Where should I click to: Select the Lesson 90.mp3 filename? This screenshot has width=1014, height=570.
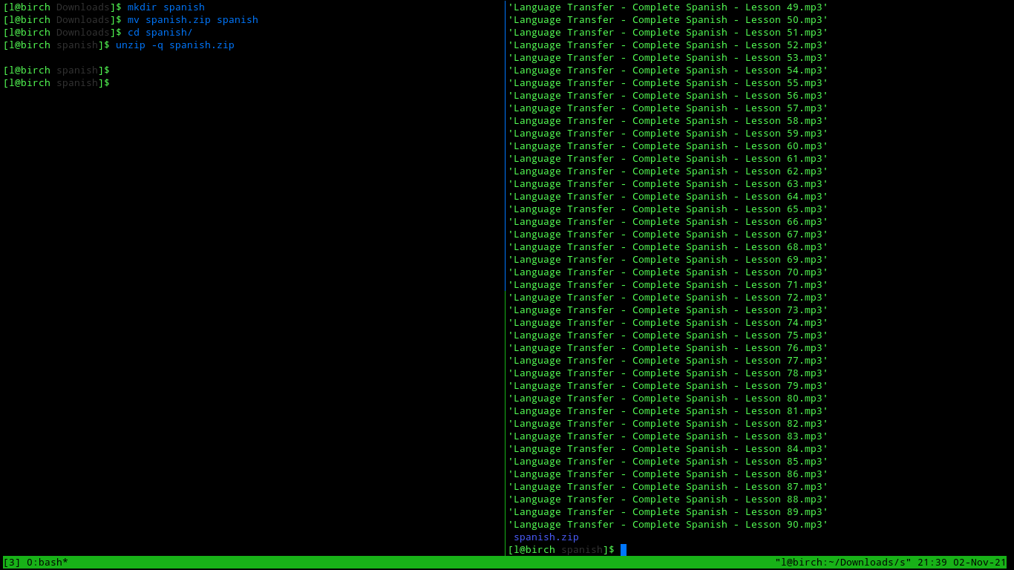click(668, 525)
